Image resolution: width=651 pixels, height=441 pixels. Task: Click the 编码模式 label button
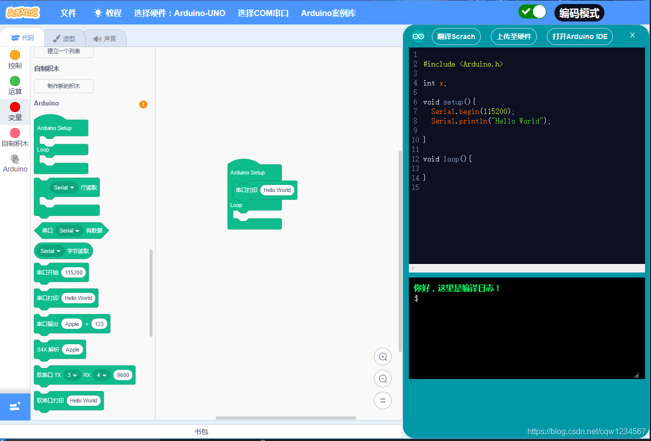[579, 13]
